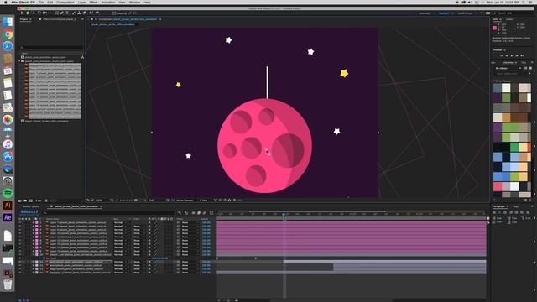The image size is (537, 302).
Task: Collapse the project folder in Project panel
Action: point(19,61)
